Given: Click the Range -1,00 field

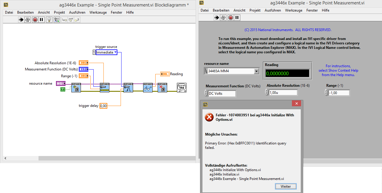Looking at the screenshot, I should coord(339,93).
